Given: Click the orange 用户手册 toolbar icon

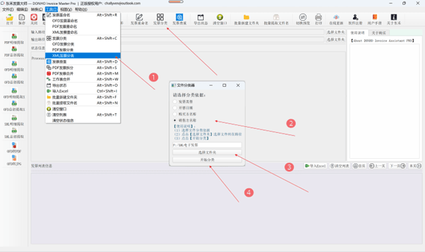Looking at the screenshot, I should (x=375, y=17).
